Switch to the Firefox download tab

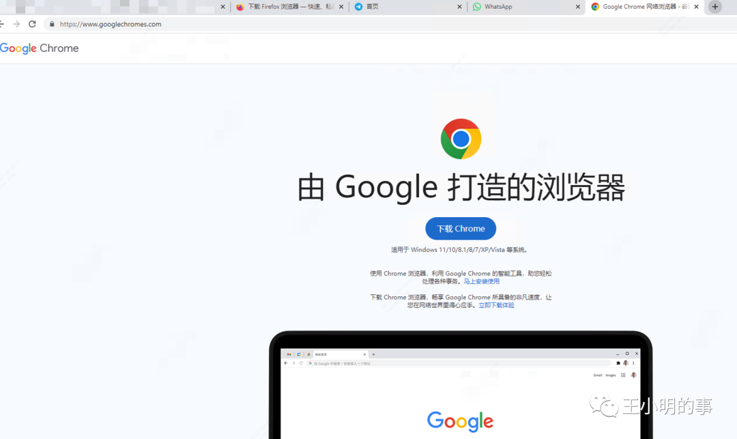point(289,7)
